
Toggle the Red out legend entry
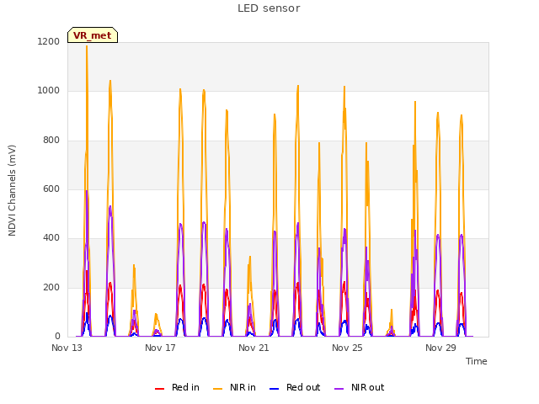tap(295, 387)
